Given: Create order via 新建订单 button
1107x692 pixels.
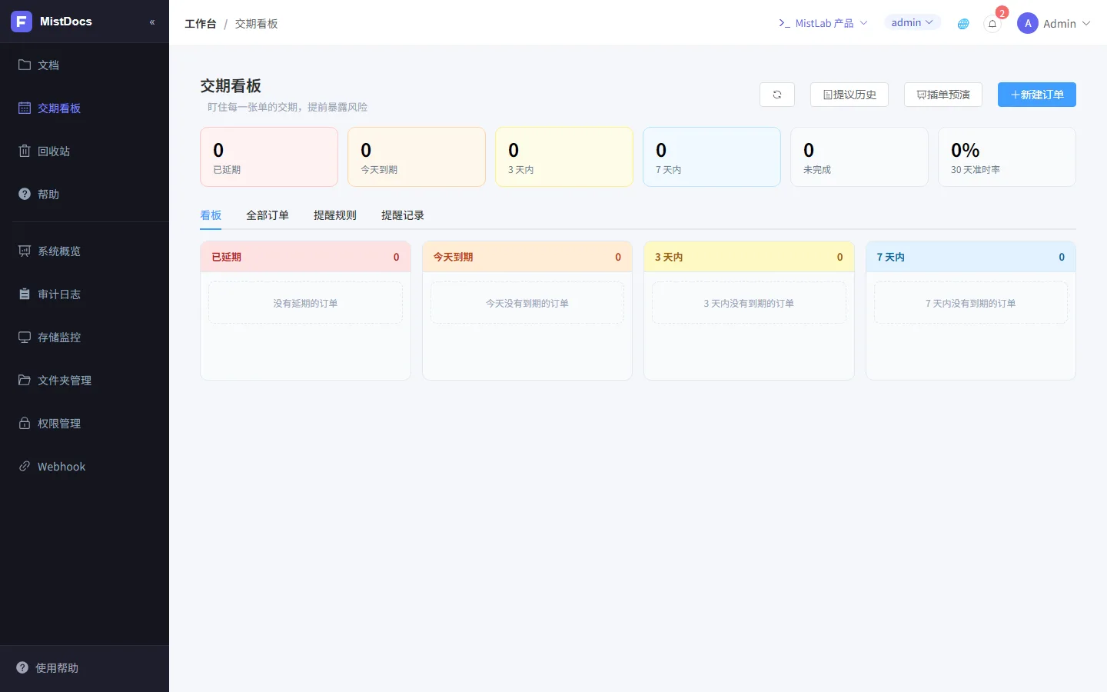Looking at the screenshot, I should [1037, 95].
